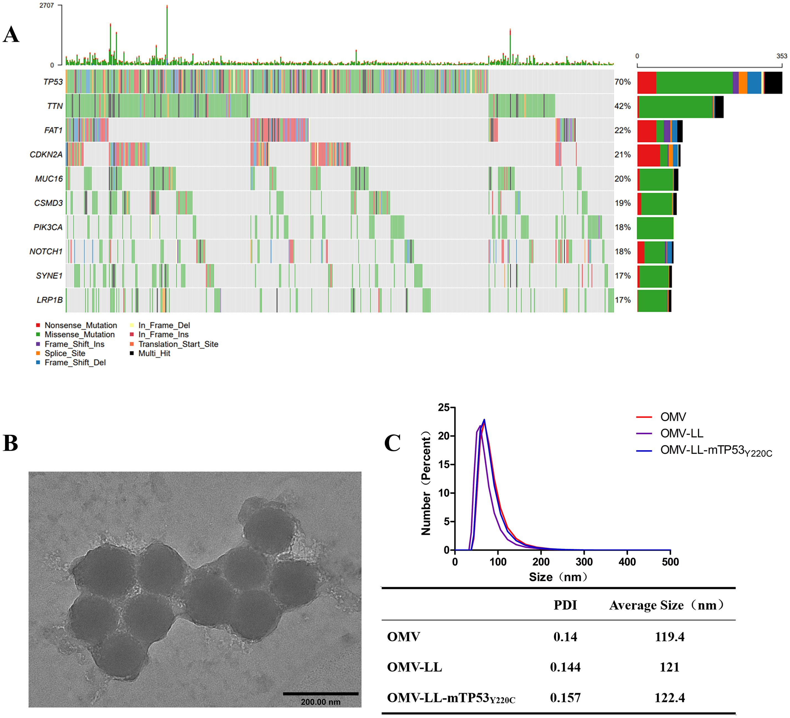The height and width of the screenshot is (718, 790).
Task: Click the 21% value for CDKN2A
Action: [623, 155]
